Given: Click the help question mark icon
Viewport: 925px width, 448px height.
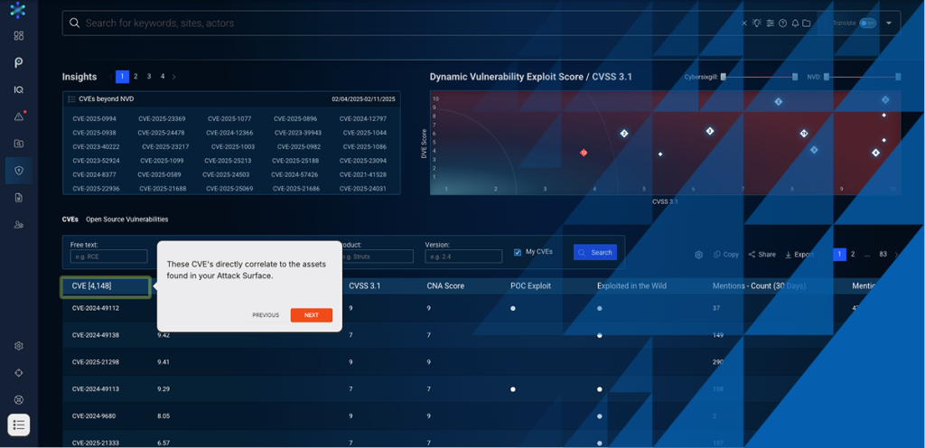Looking at the screenshot, I should tap(782, 23).
